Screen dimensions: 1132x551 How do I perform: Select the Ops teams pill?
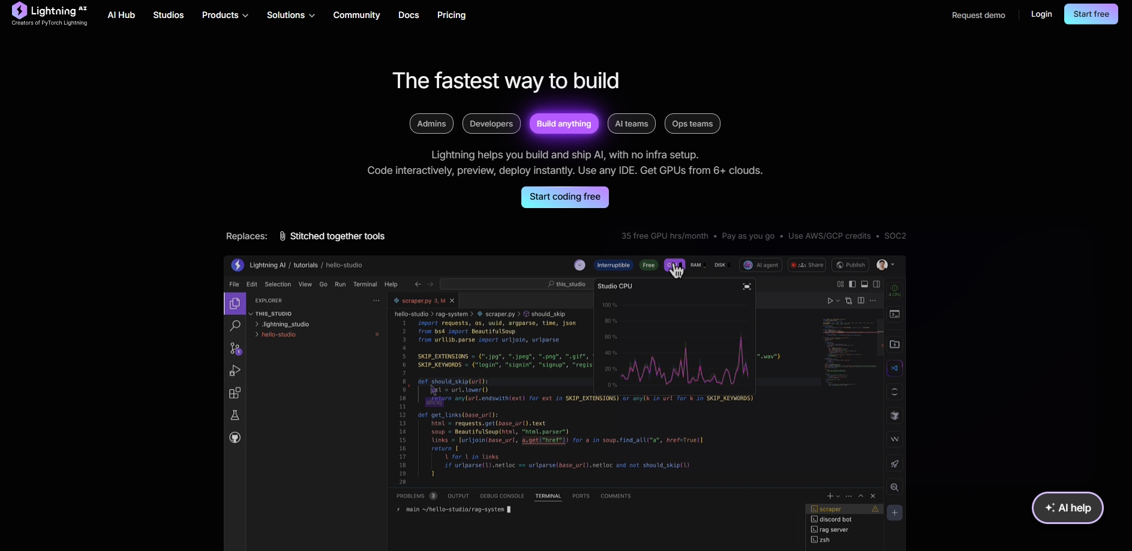pos(692,124)
